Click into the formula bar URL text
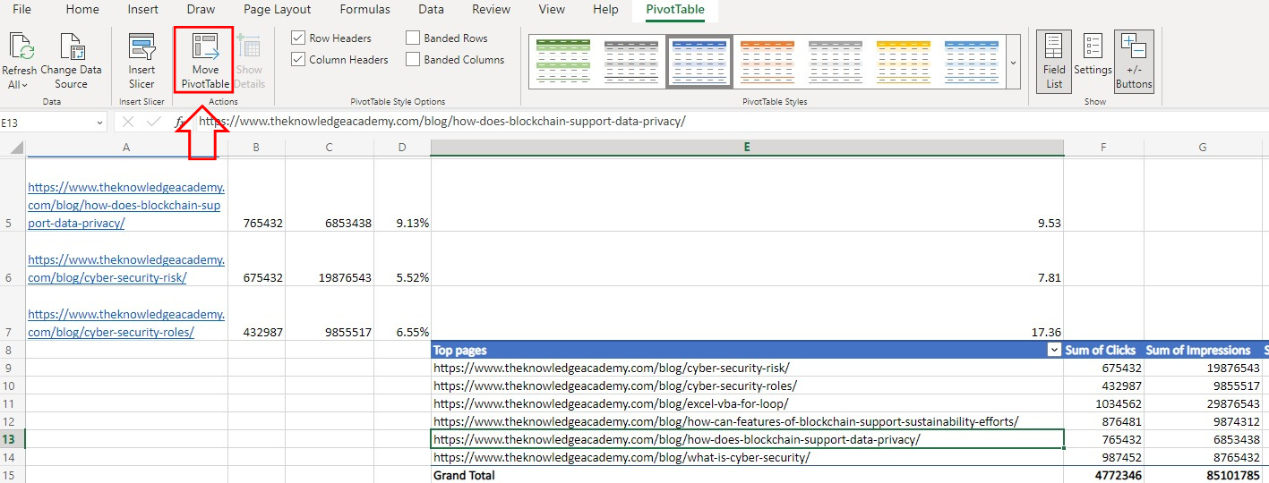Screen dimensions: 1269x483 tap(442, 122)
